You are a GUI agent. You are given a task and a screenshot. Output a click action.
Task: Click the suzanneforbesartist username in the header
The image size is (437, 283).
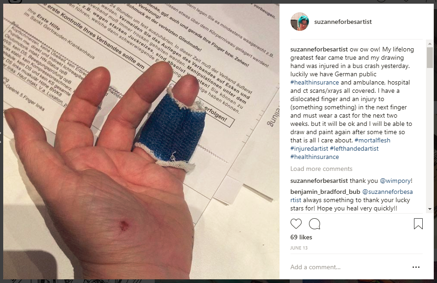click(343, 22)
